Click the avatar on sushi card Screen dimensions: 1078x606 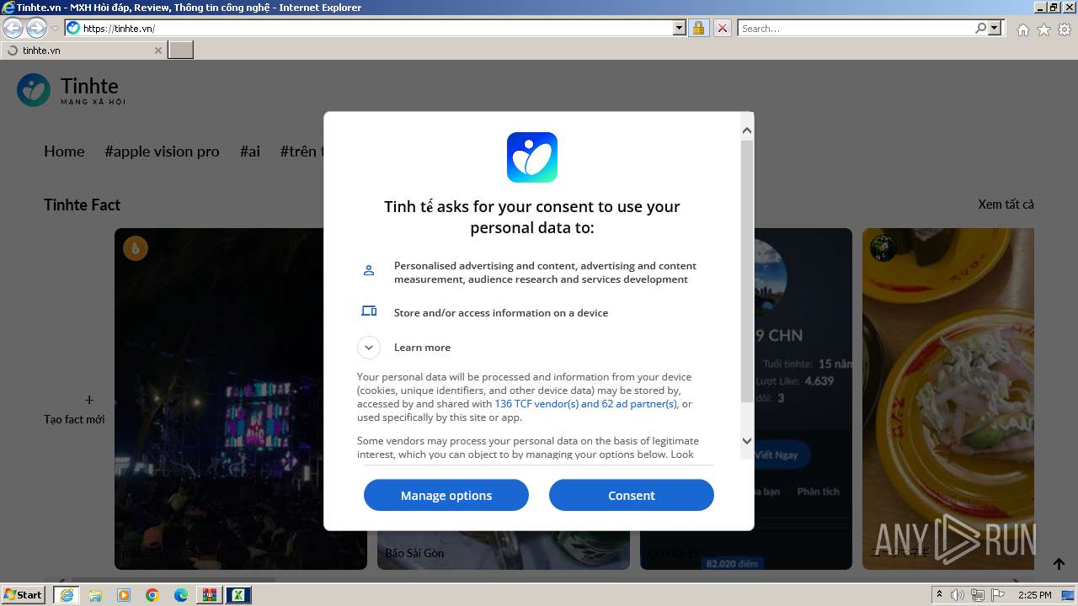click(883, 247)
